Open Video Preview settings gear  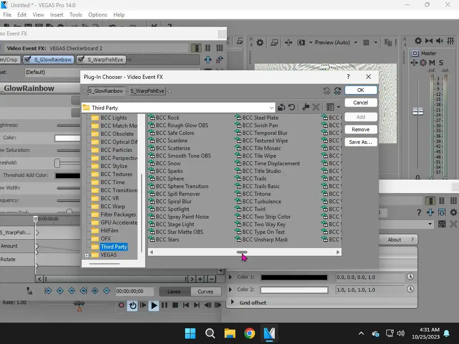[x=260, y=43]
